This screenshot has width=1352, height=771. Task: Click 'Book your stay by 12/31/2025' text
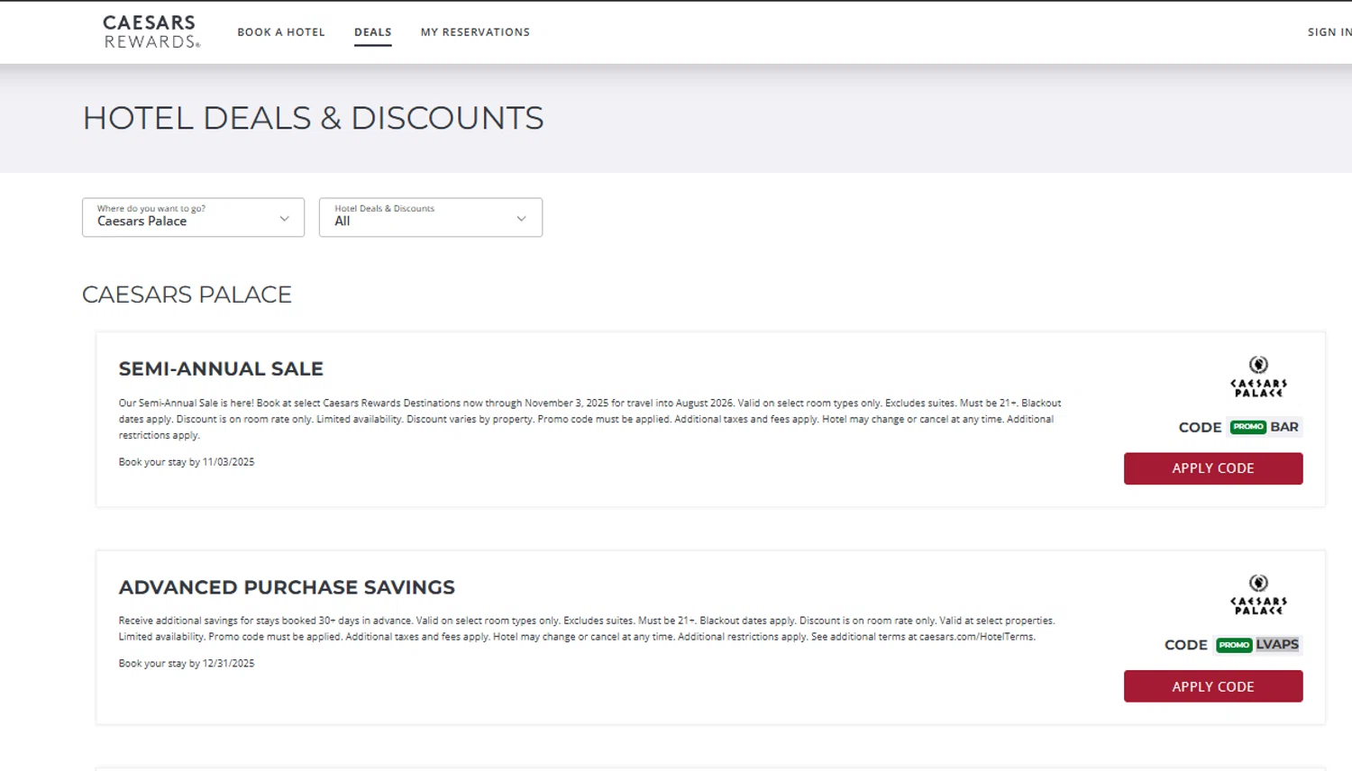(187, 664)
